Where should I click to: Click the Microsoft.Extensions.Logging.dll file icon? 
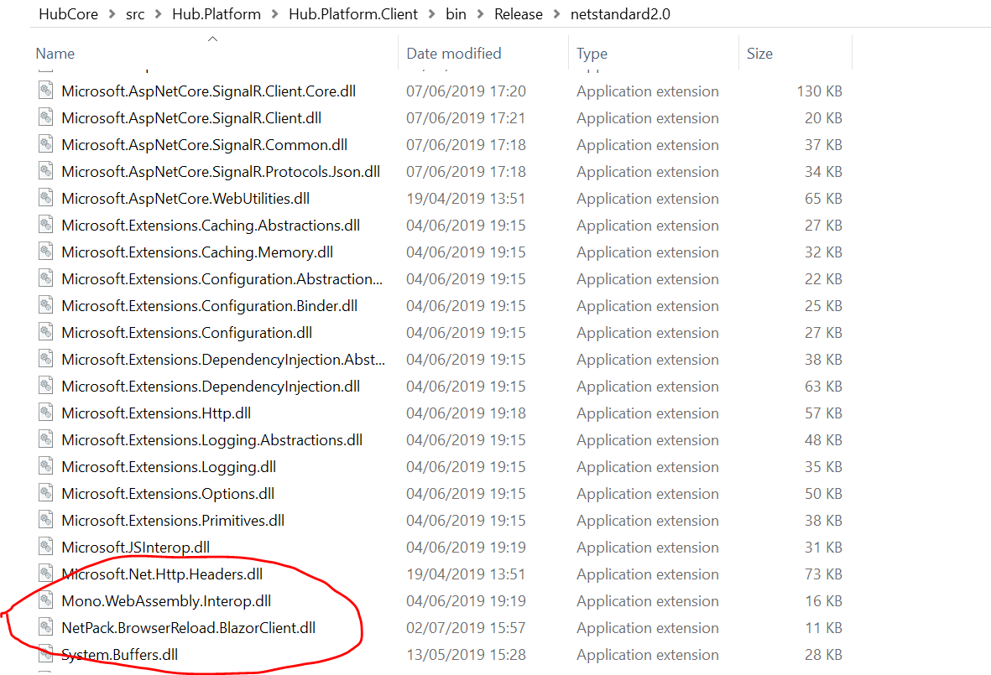(x=46, y=466)
